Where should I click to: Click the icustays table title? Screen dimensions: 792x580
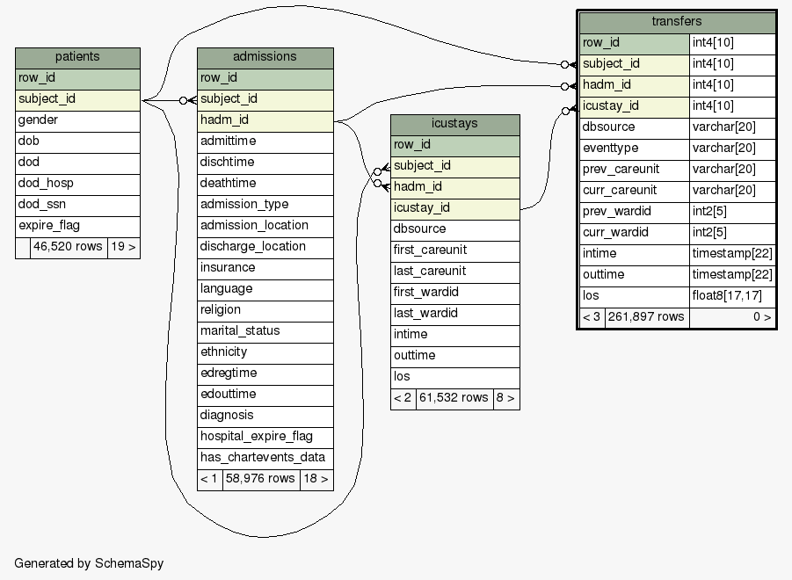click(454, 124)
